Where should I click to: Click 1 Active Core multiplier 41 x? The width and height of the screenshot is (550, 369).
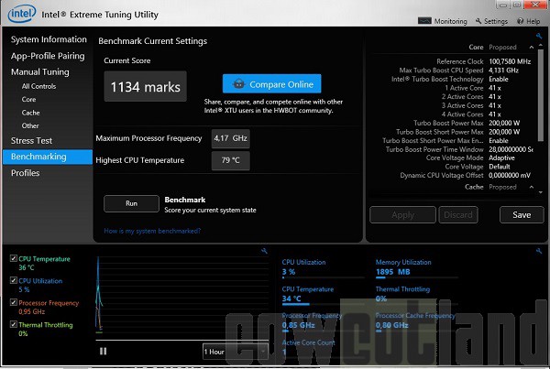(x=495, y=88)
